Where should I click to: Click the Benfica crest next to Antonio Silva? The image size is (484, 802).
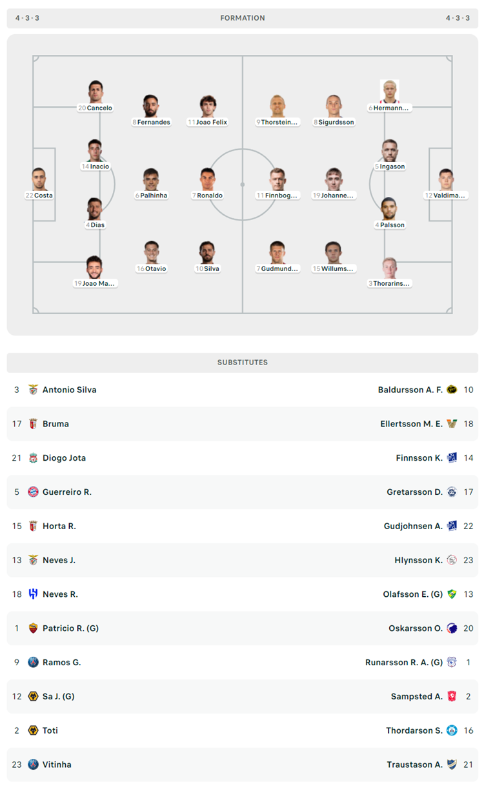(x=33, y=390)
